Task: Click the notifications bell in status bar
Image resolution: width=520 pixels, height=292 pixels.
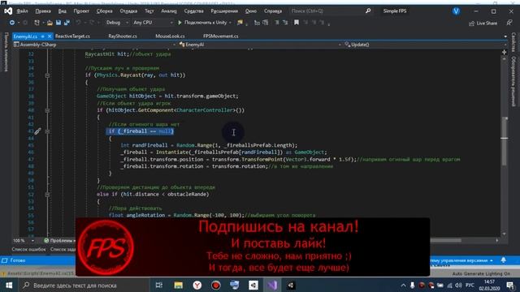Action: tap(504, 260)
